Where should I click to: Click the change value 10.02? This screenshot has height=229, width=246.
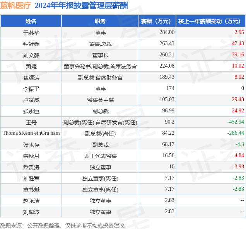(238, 66)
